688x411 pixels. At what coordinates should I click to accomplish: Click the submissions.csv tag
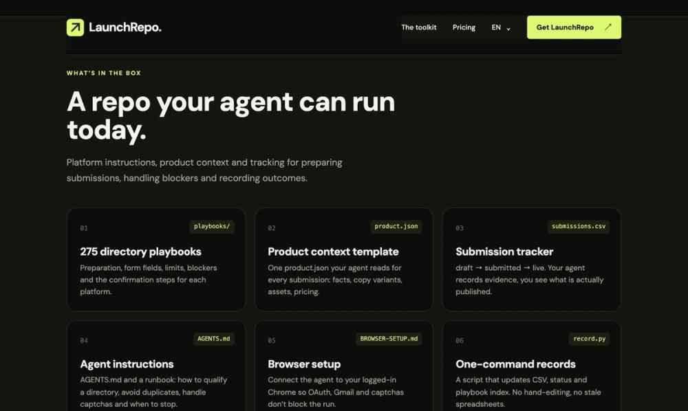579,226
